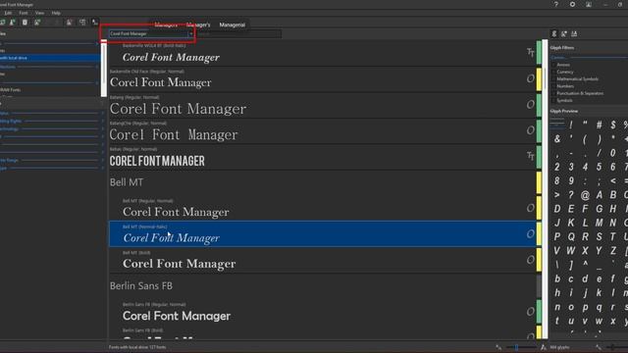This screenshot has height=353, width=628.
Task: Choose the 'Managerial' suggestion
Action: coord(232,25)
